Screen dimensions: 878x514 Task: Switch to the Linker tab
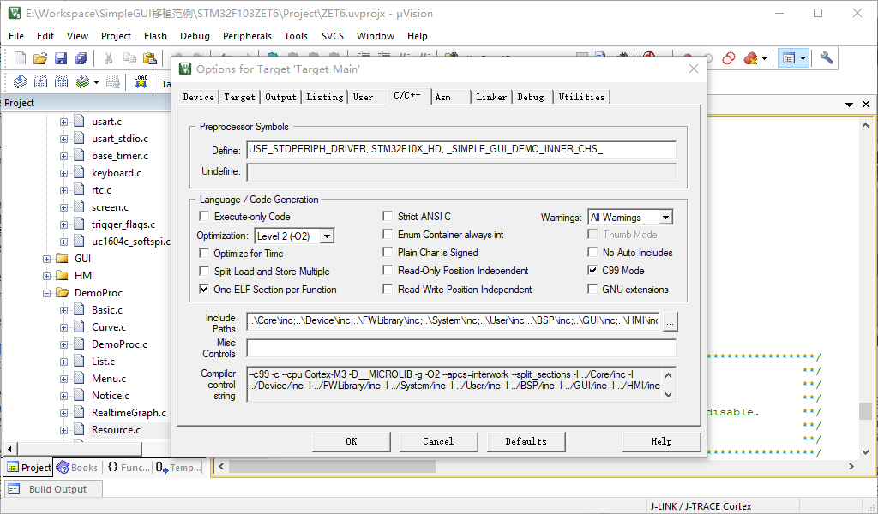coord(491,97)
